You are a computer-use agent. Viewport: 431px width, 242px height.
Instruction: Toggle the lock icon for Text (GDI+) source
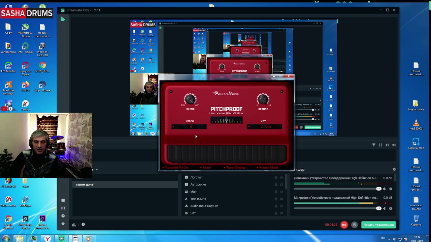click(x=276, y=199)
